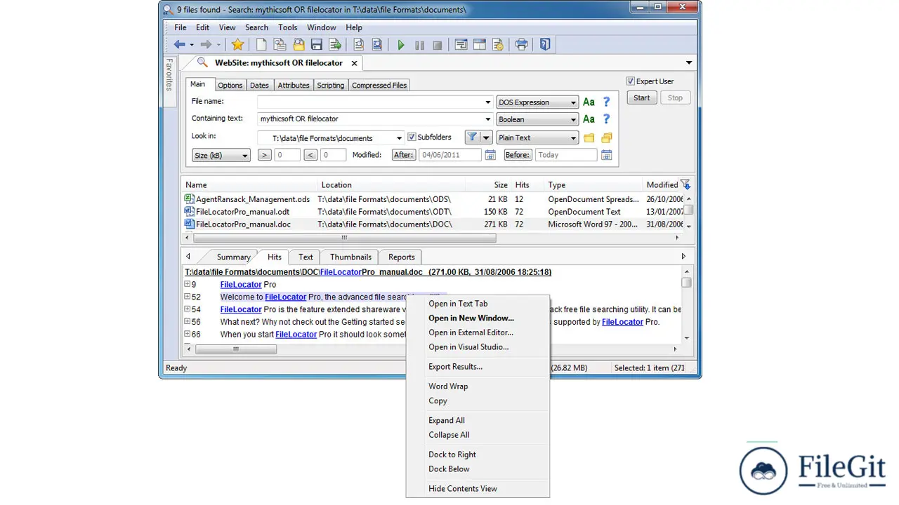Screen dimensions: 899x505
Task: Select Open in Text Tab menu item
Action: [x=478, y=304]
